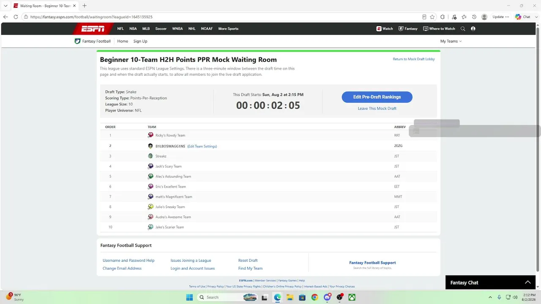
Task: Expand the My Teams dropdown
Action: (451, 41)
